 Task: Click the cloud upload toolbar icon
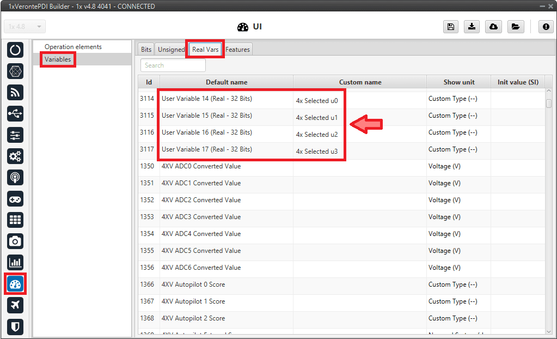[x=493, y=27]
